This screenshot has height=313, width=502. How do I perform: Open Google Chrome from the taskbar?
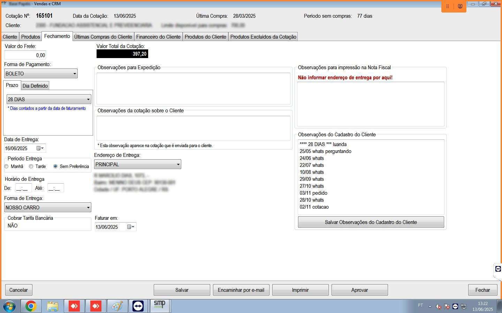click(31, 306)
